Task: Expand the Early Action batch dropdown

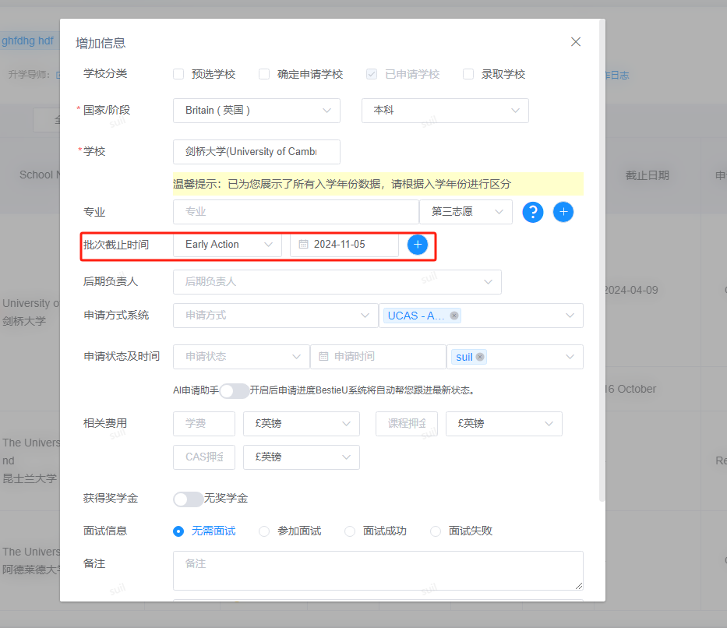Action: (x=228, y=245)
